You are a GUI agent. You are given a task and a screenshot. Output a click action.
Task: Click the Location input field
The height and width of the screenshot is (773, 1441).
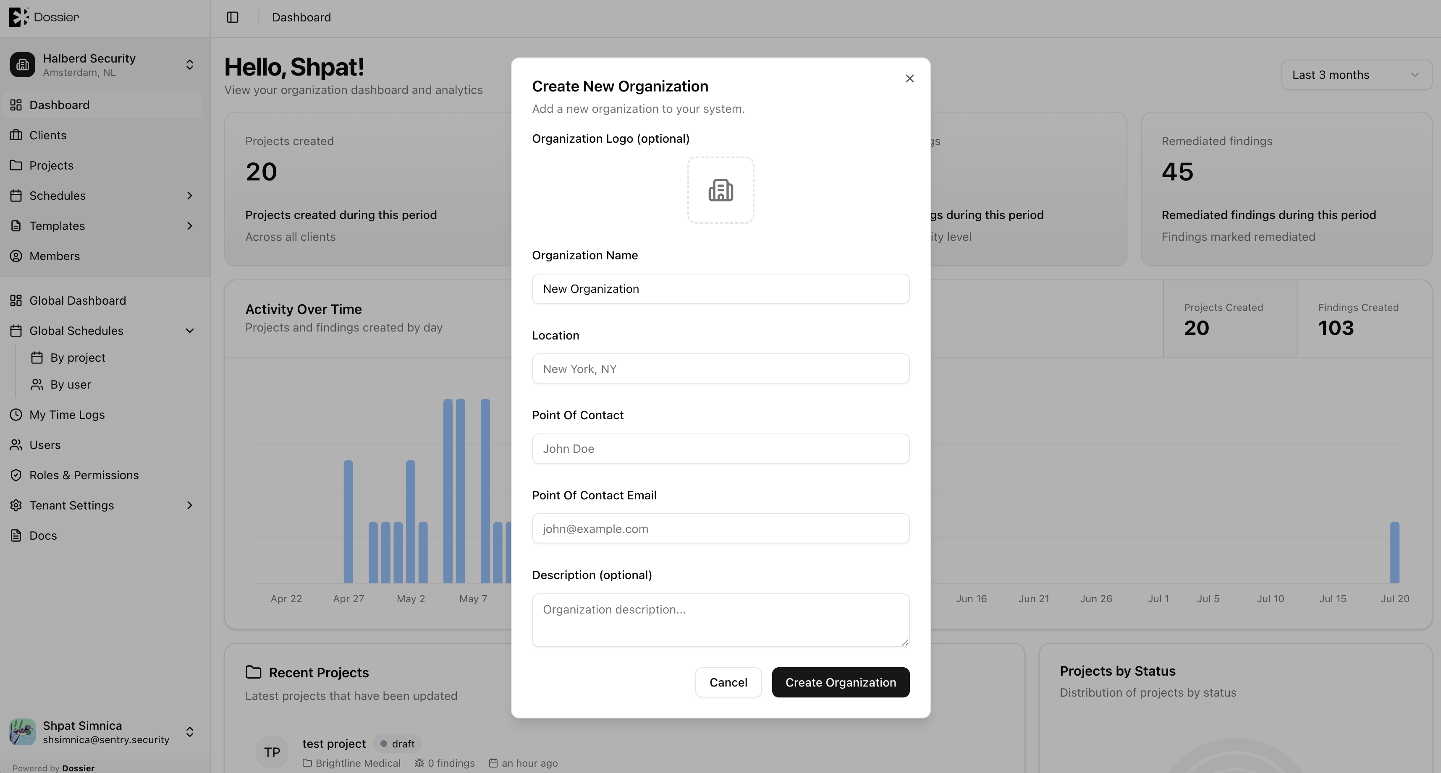[x=720, y=369]
